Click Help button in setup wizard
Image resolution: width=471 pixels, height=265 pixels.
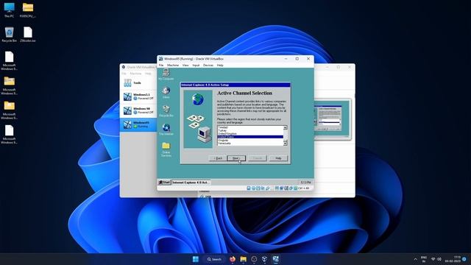click(x=278, y=158)
